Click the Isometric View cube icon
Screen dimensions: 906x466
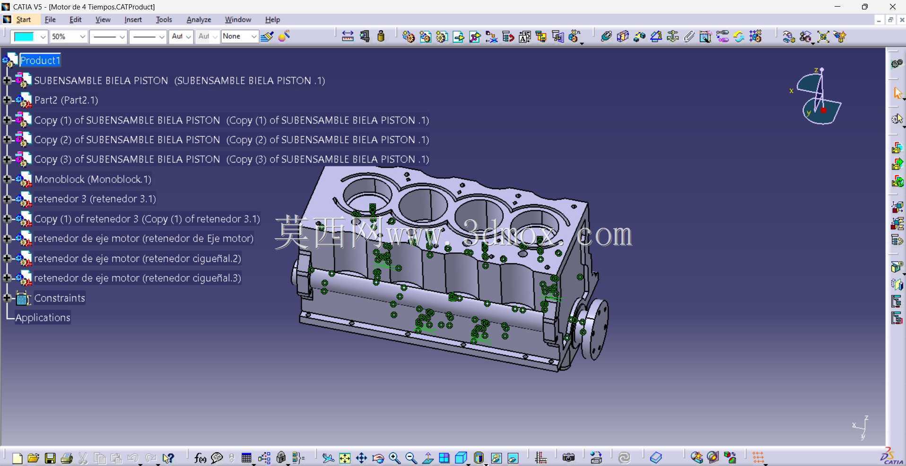pyautogui.click(x=461, y=458)
